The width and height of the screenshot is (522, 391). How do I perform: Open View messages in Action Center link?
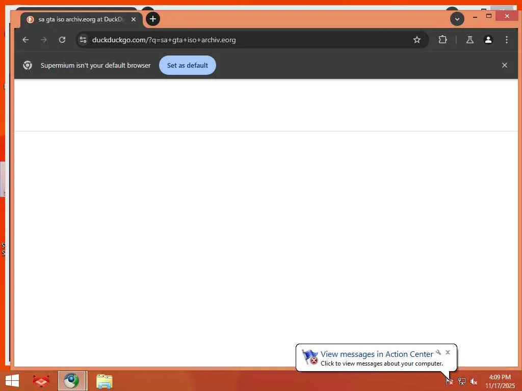[x=377, y=354]
